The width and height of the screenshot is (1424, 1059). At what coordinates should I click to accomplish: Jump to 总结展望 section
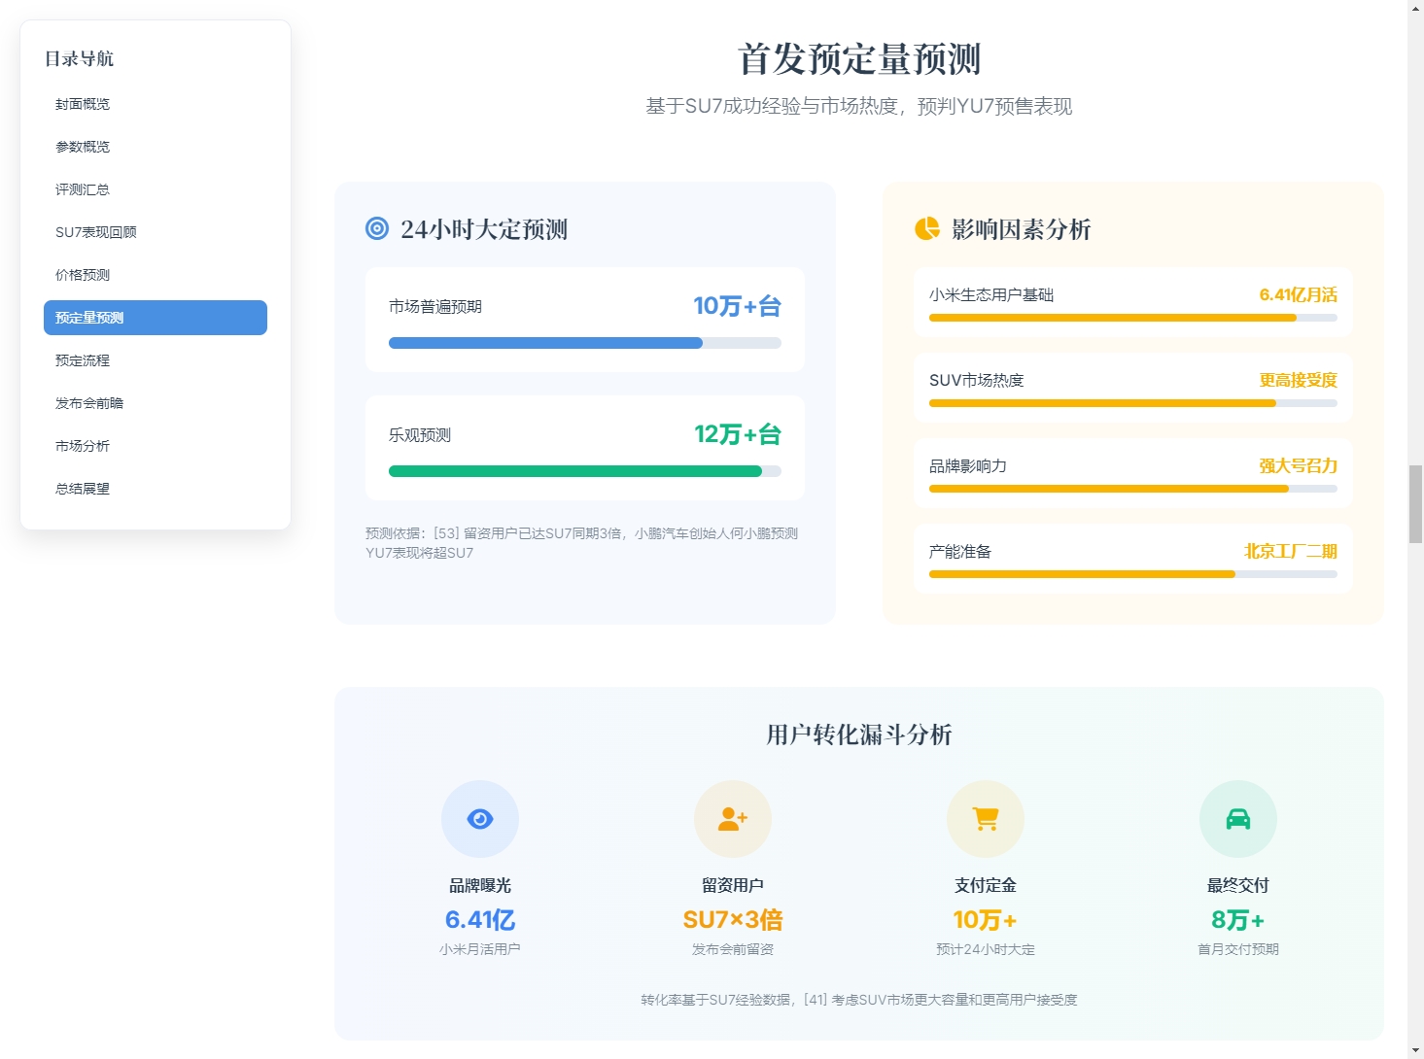tap(156, 489)
